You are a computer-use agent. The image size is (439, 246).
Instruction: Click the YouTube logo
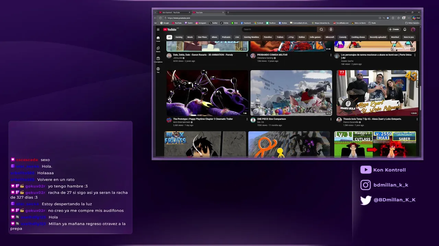click(x=170, y=29)
